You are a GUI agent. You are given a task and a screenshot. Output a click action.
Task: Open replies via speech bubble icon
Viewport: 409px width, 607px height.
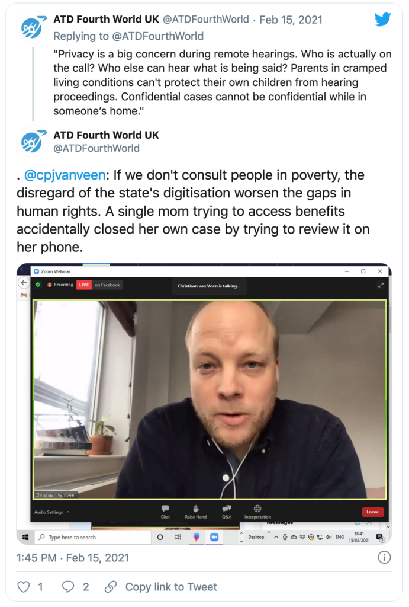click(x=68, y=587)
